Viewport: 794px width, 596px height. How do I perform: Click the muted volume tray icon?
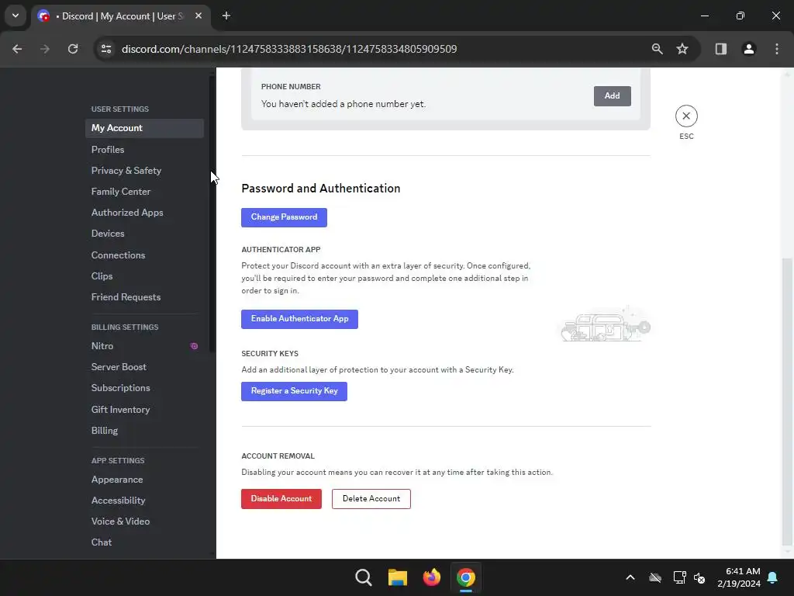[x=700, y=577]
